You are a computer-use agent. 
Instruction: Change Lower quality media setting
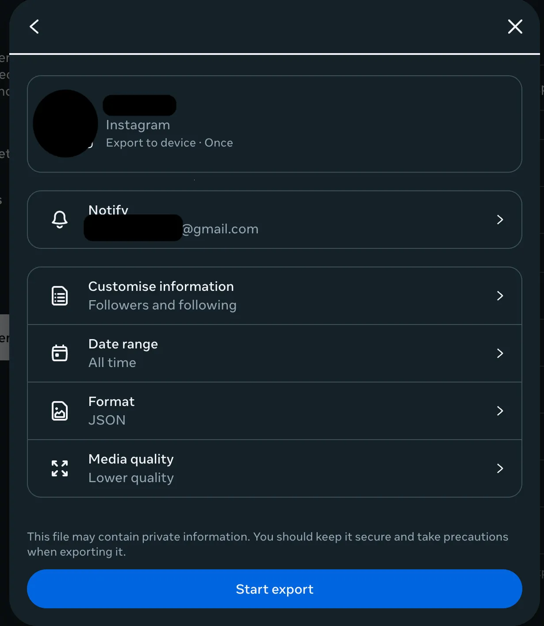coord(131,477)
